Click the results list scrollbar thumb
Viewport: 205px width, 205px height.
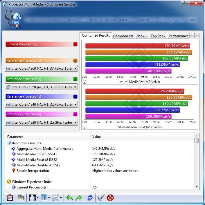(197, 141)
